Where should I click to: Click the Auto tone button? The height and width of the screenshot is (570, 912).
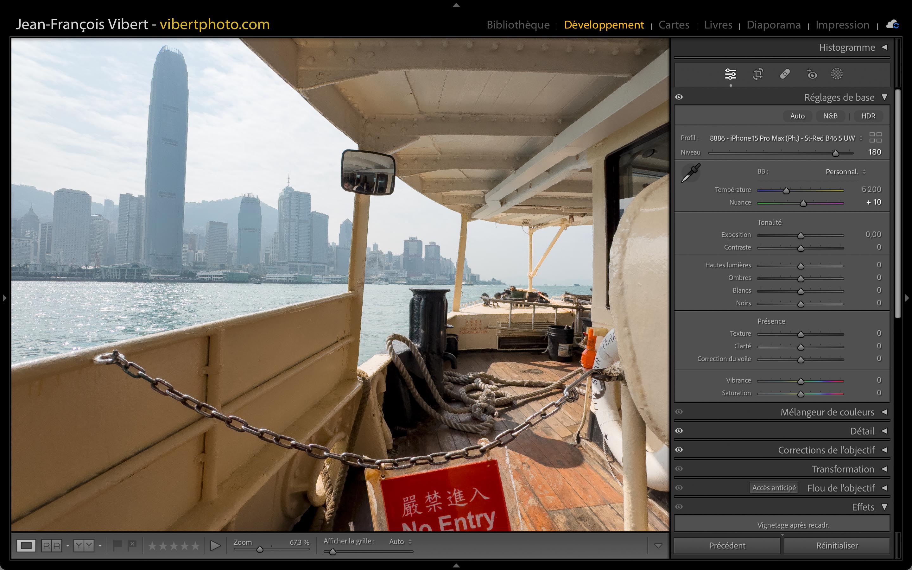(x=797, y=116)
